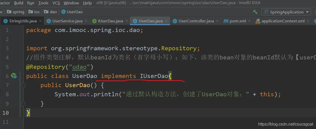Viewport: 316px width, 129px height.
Task: Open the Tools menu
Action: [43, 3]
